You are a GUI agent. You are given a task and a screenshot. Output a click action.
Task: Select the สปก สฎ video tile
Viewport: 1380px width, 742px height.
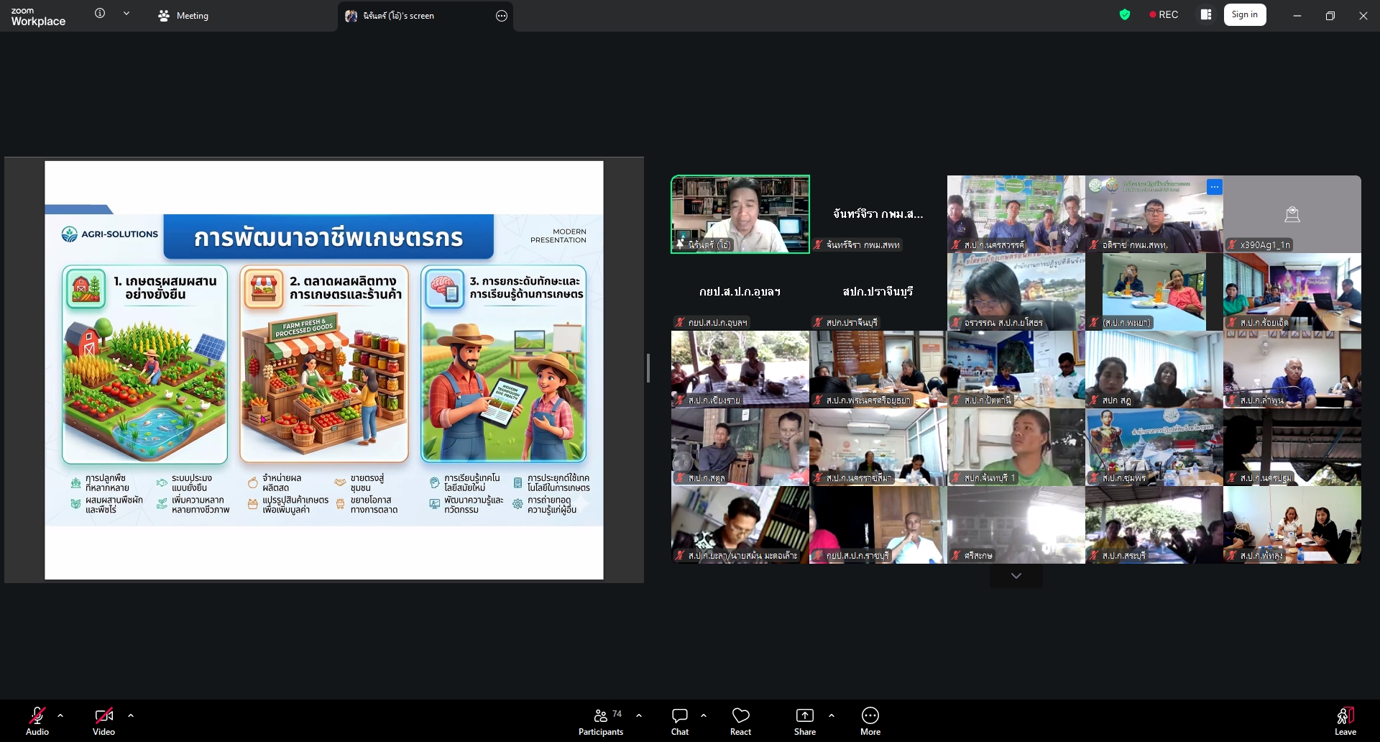coord(1154,370)
